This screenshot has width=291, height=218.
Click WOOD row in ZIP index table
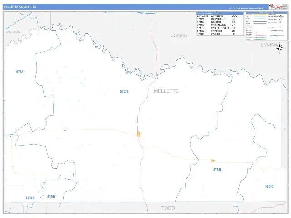[220, 34]
